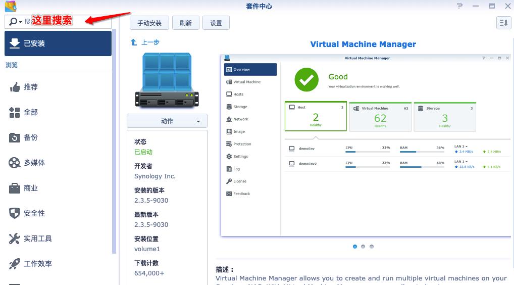Click the Virtual Machine Manager server icon
The image size is (514, 285).
167,80
